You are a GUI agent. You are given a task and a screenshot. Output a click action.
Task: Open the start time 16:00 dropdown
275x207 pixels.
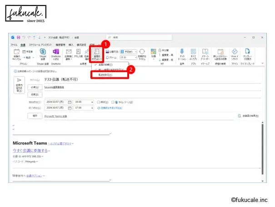93,102
